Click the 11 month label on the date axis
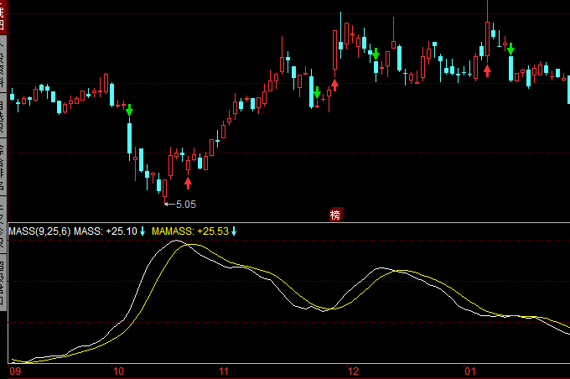Viewport: 570px width, 379px height. pos(223,371)
